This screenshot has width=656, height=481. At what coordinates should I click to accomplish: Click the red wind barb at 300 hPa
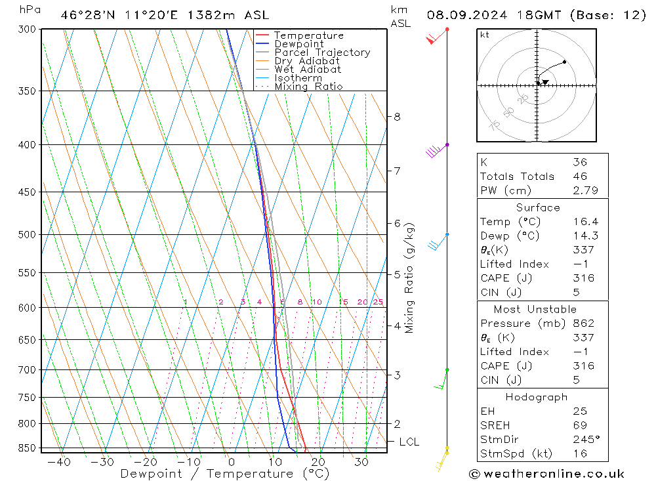click(x=437, y=37)
